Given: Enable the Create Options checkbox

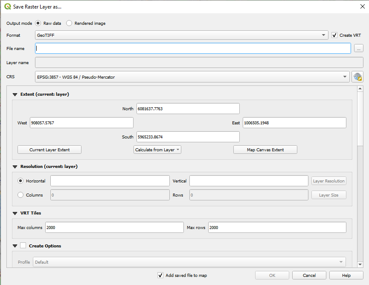Looking at the screenshot, I should click(23, 246).
